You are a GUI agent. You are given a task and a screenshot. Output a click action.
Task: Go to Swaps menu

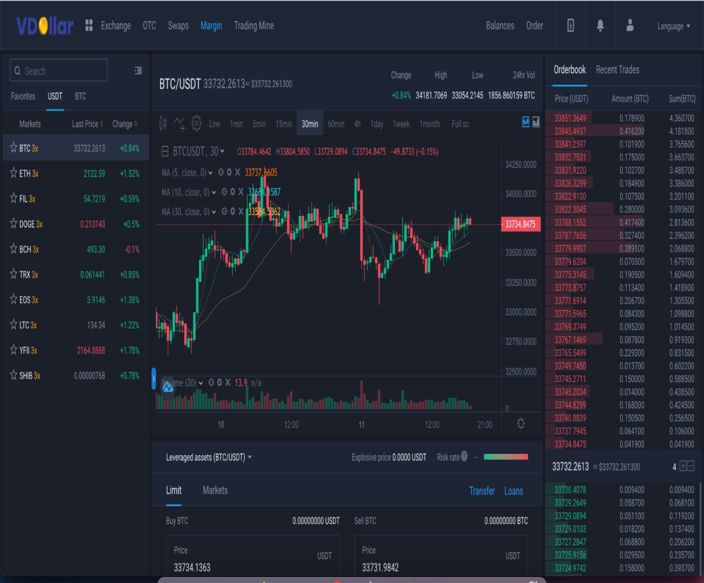tap(178, 25)
